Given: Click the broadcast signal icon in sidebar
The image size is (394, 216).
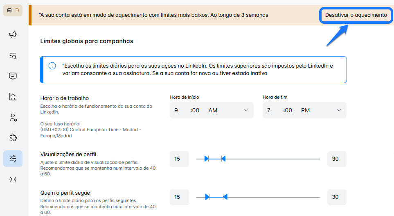Looking at the screenshot, I should tap(13, 179).
